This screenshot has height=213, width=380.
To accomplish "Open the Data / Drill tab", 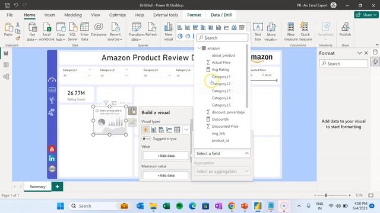I will 221,15.
